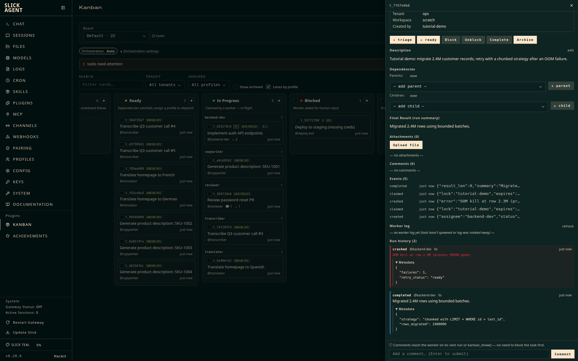Open Chat from the sidebar
Screen dimensions: 578x361
tap(19, 24)
